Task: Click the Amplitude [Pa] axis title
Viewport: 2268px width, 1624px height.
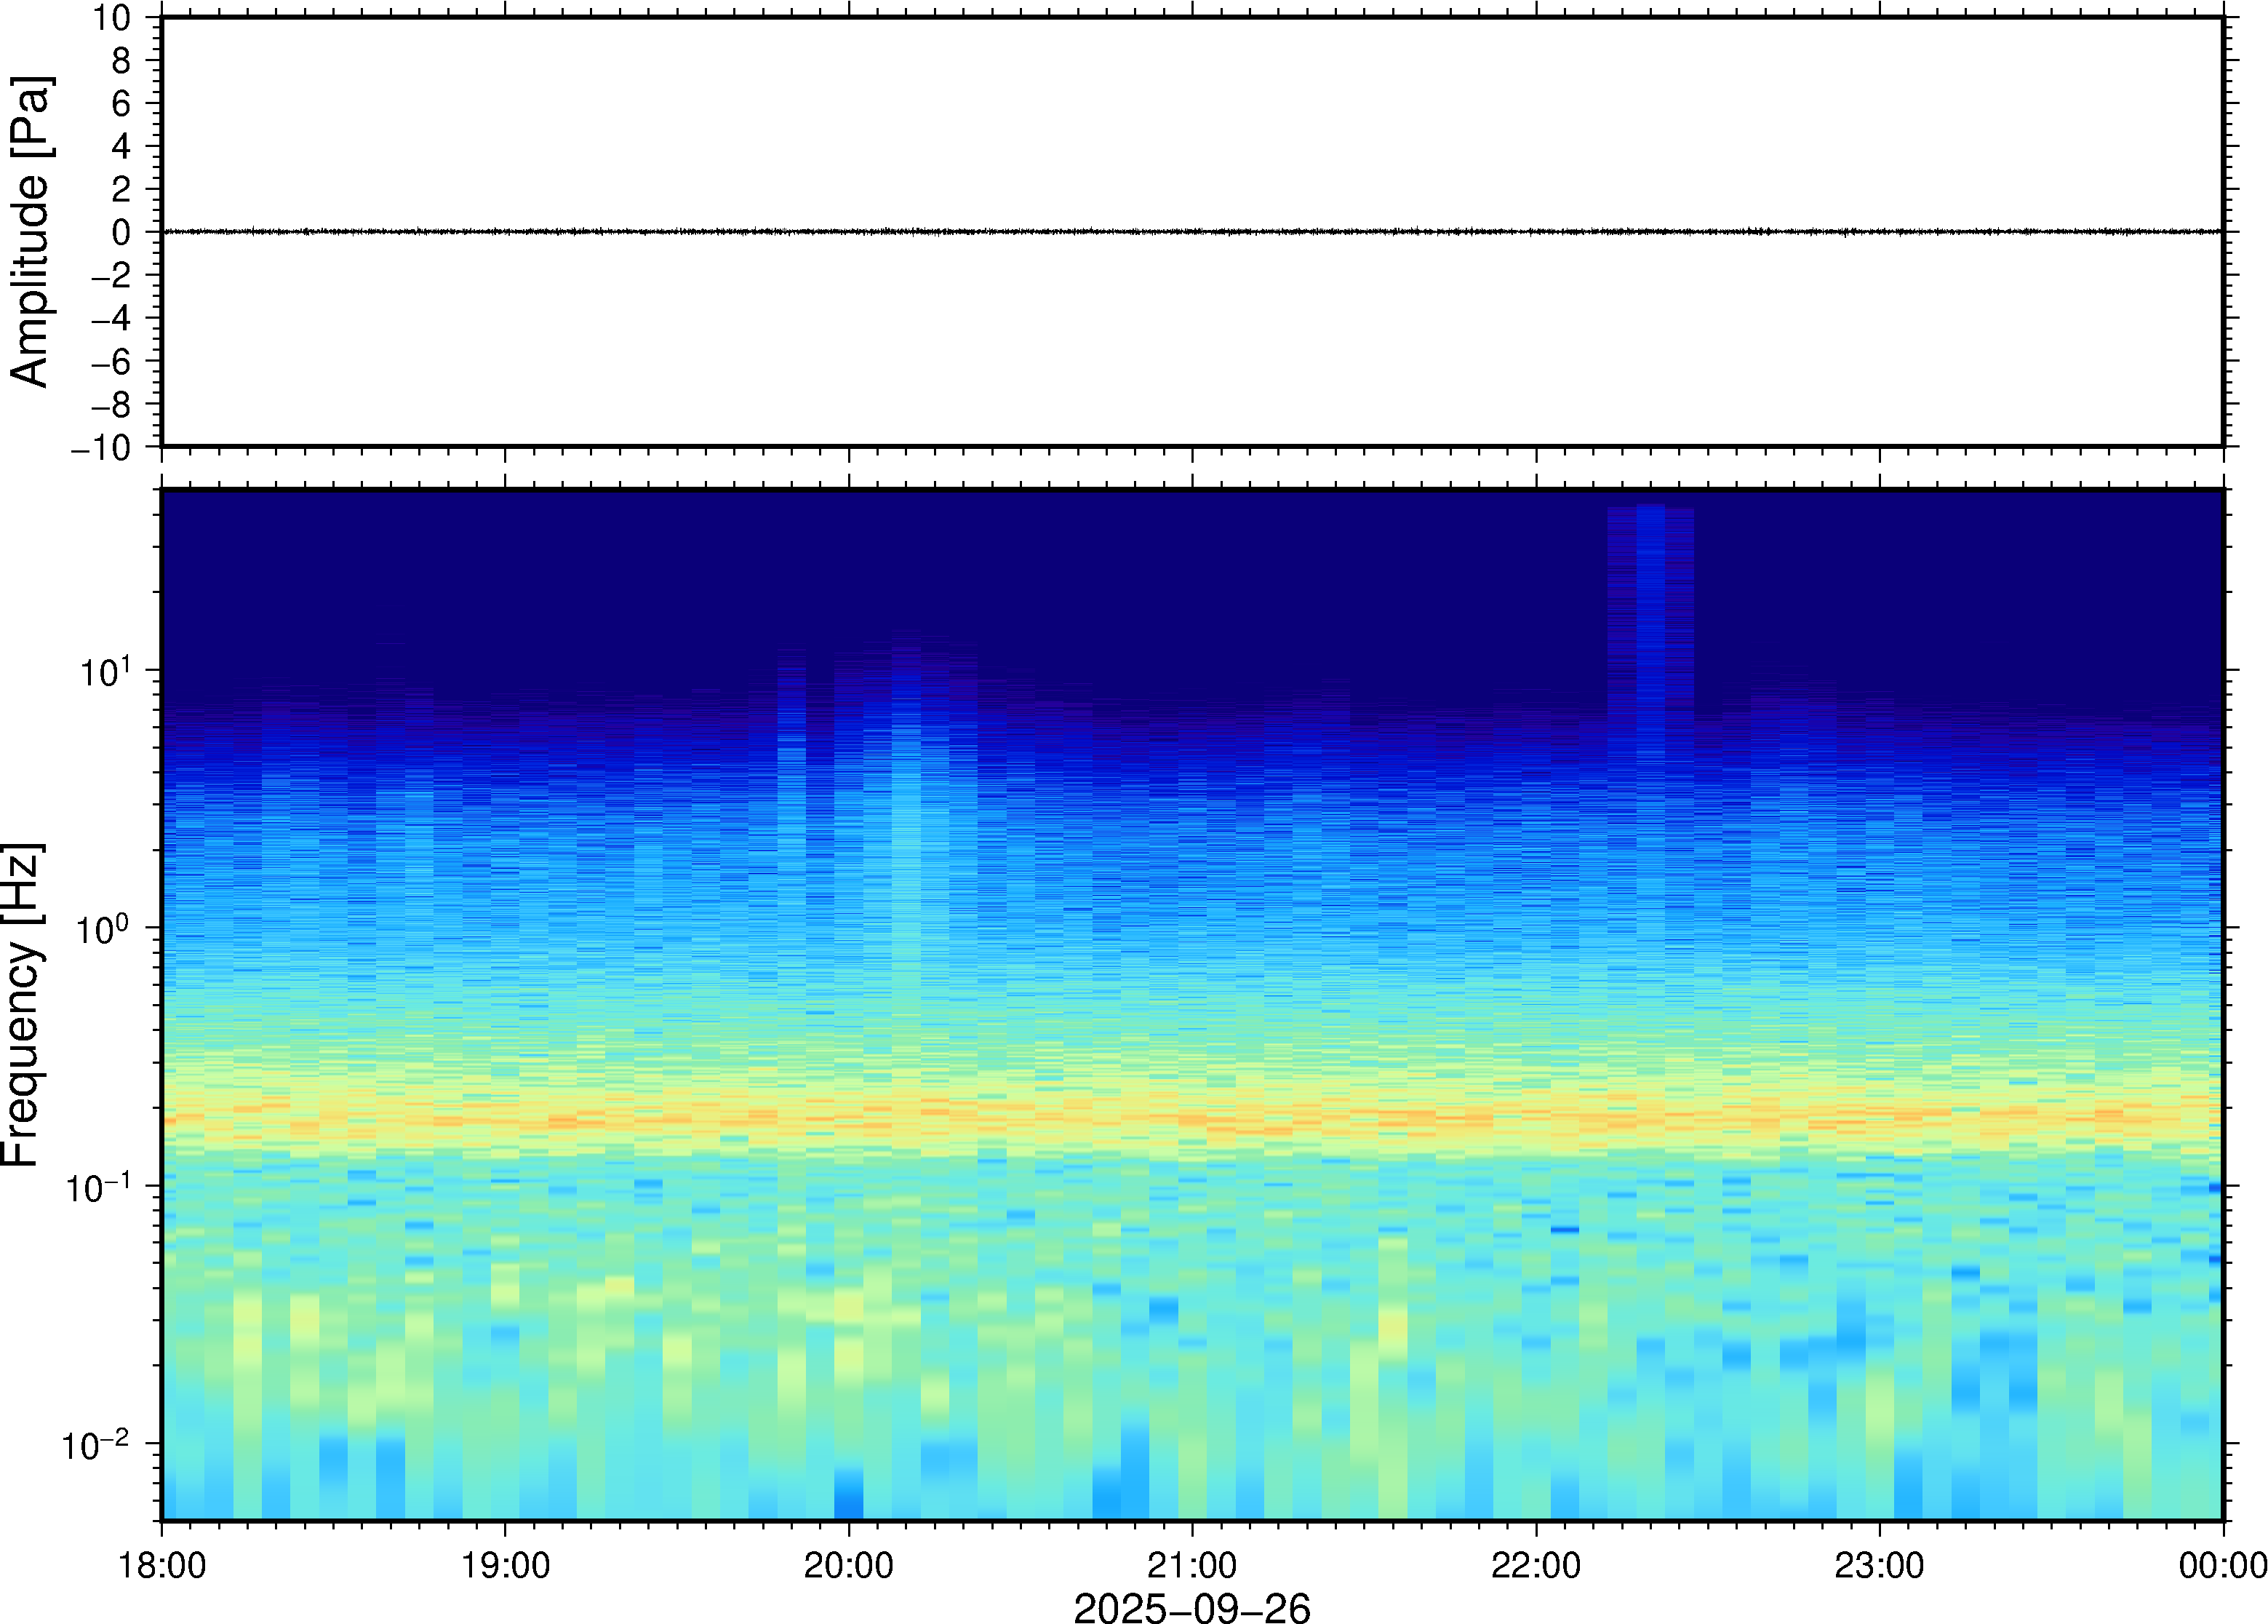Action: (30, 231)
